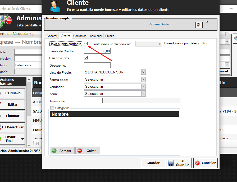Collapse the Categorías section
This screenshot has height=182, width=237.
pos(52,108)
